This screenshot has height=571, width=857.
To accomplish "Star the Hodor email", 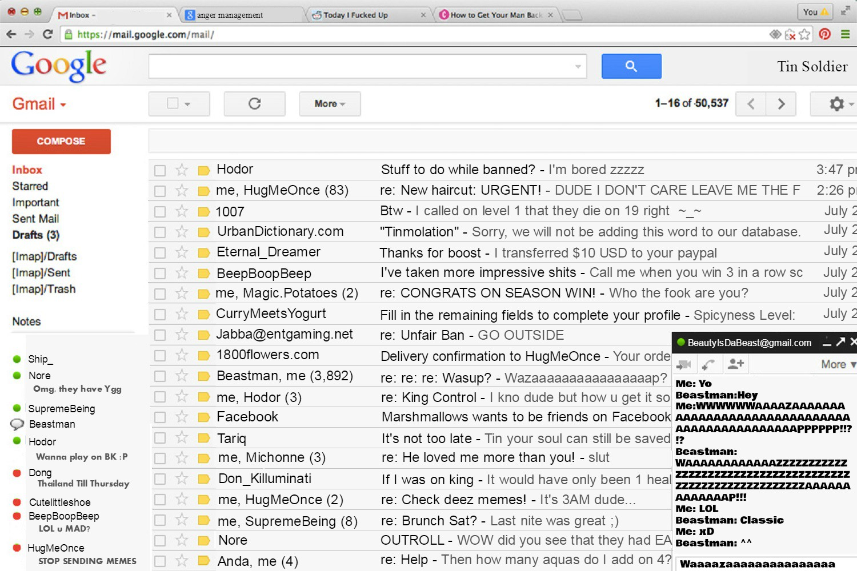I will (182, 170).
